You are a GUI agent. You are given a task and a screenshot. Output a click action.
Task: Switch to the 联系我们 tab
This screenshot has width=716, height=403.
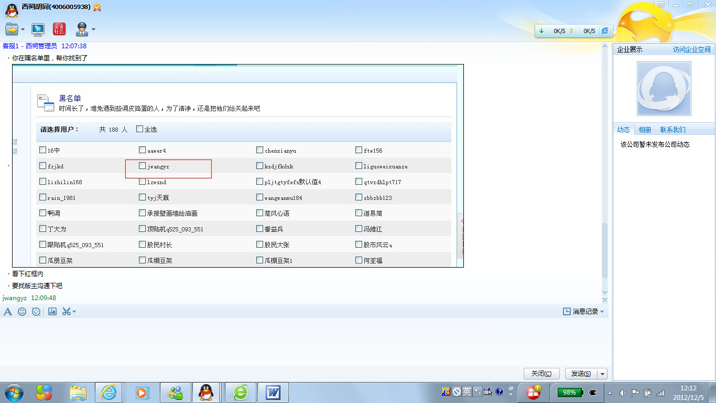[x=672, y=130]
